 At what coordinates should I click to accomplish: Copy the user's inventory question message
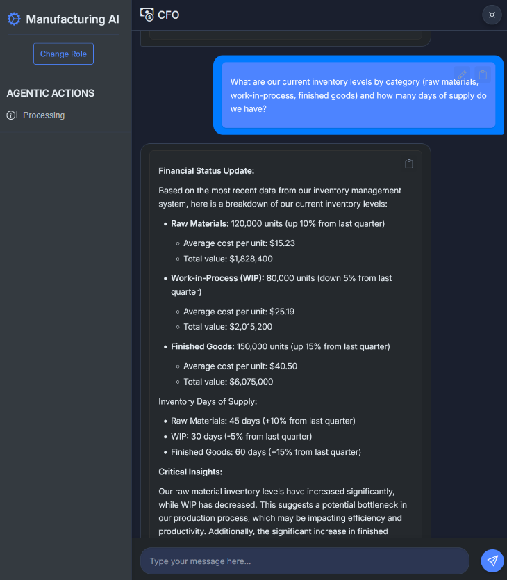pyautogui.click(x=483, y=74)
